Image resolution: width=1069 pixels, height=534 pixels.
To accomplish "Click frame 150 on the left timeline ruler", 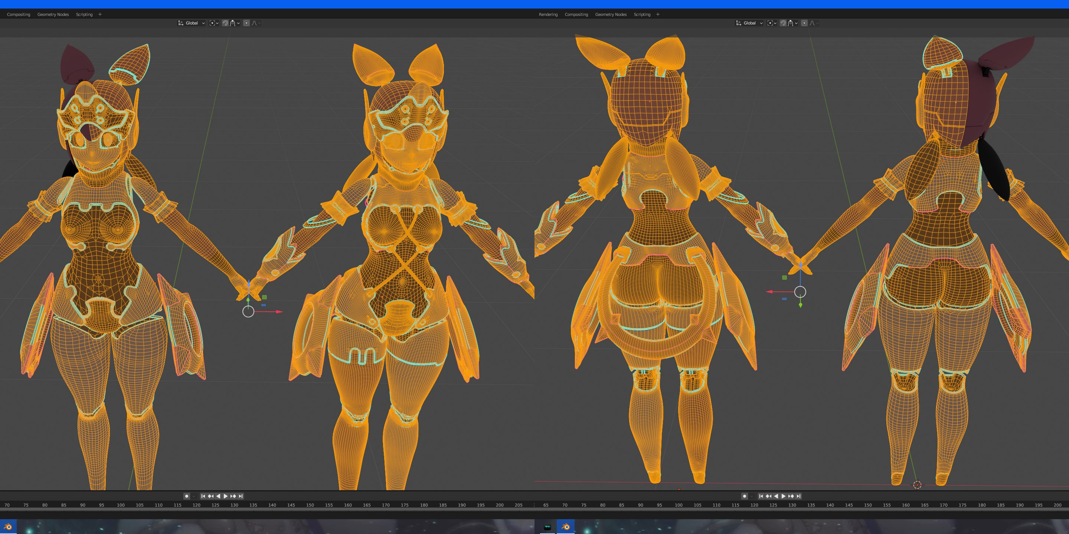I will pyautogui.click(x=310, y=505).
